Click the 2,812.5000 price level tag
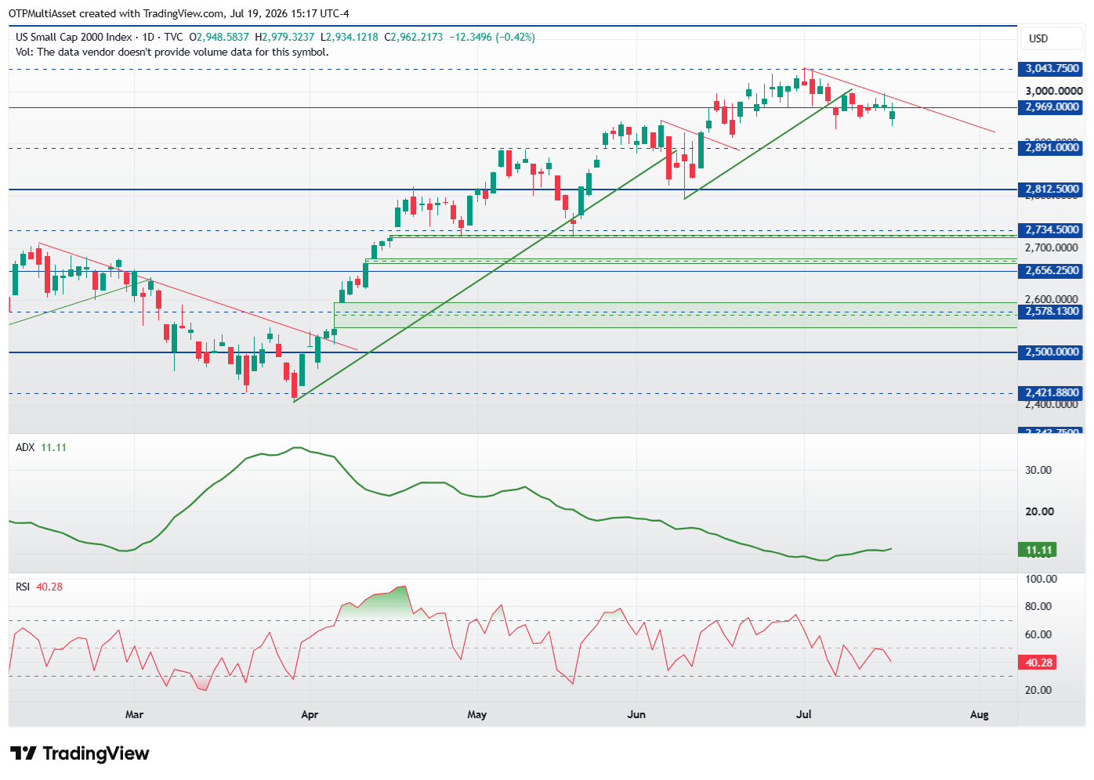This screenshot has width=1094, height=780. (1051, 190)
